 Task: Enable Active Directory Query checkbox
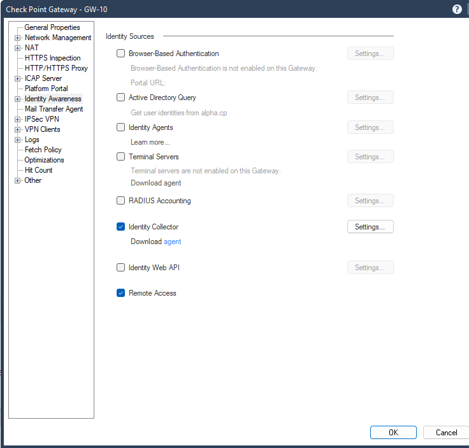(x=120, y=98)
